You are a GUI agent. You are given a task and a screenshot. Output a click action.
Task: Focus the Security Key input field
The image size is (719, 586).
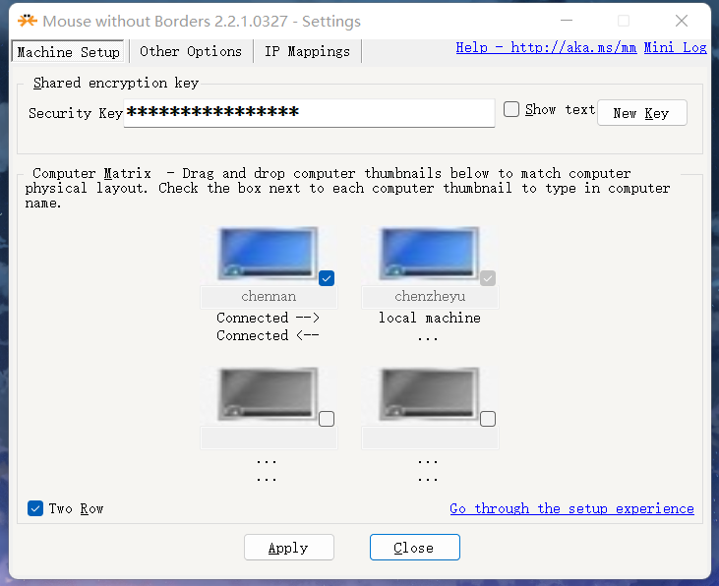tap(310, 113)
